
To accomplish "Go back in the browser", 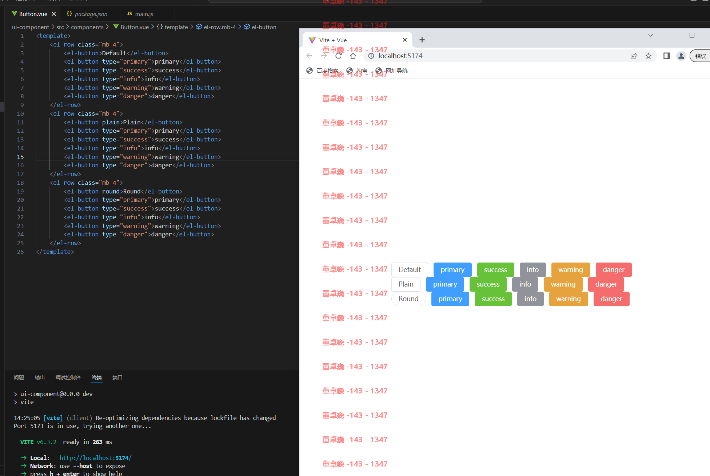I will pos(310,56).
